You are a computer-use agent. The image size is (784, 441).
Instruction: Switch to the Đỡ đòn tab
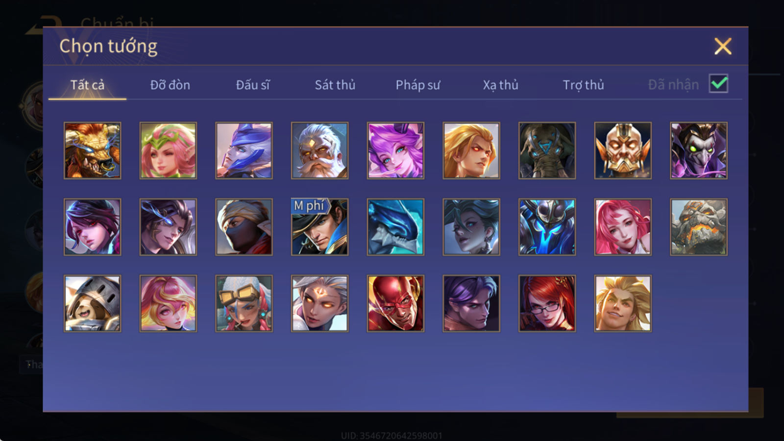[170, 85]
